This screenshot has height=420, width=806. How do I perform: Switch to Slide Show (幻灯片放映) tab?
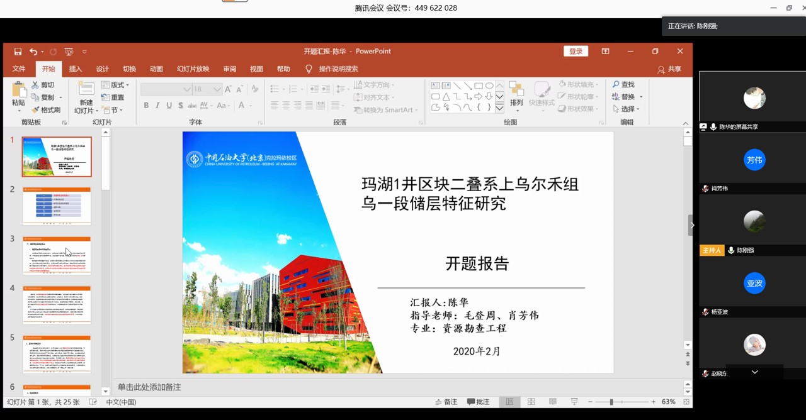point(193,69)
